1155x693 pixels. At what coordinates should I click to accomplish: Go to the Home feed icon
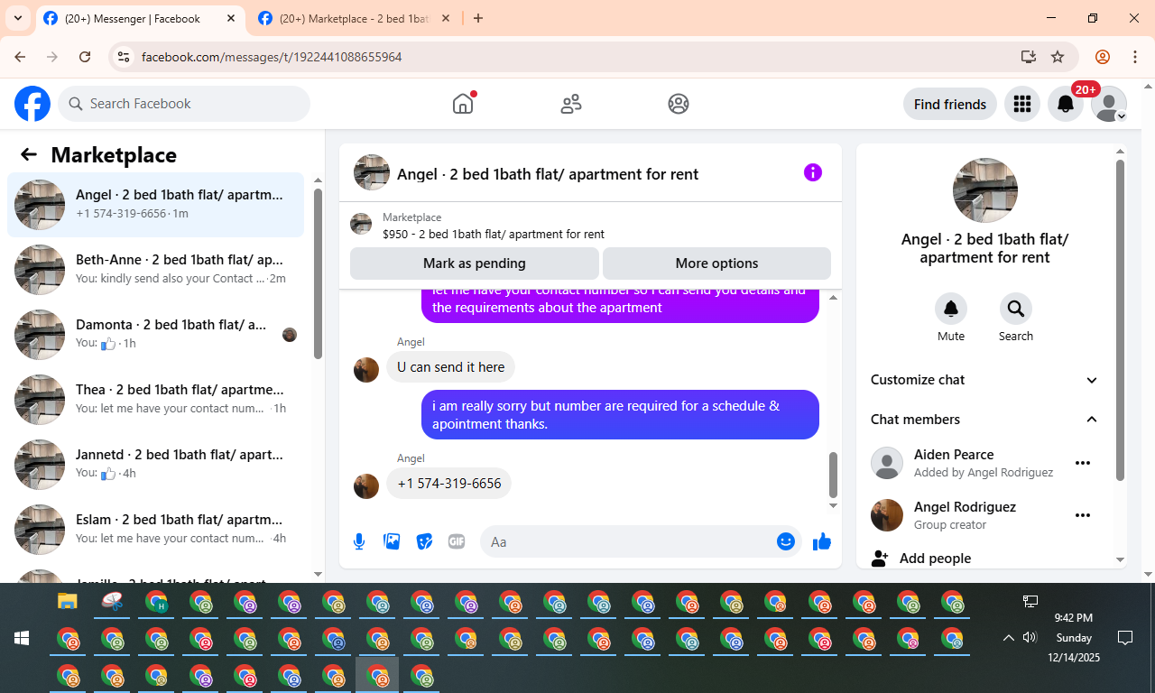coord(463,104)
